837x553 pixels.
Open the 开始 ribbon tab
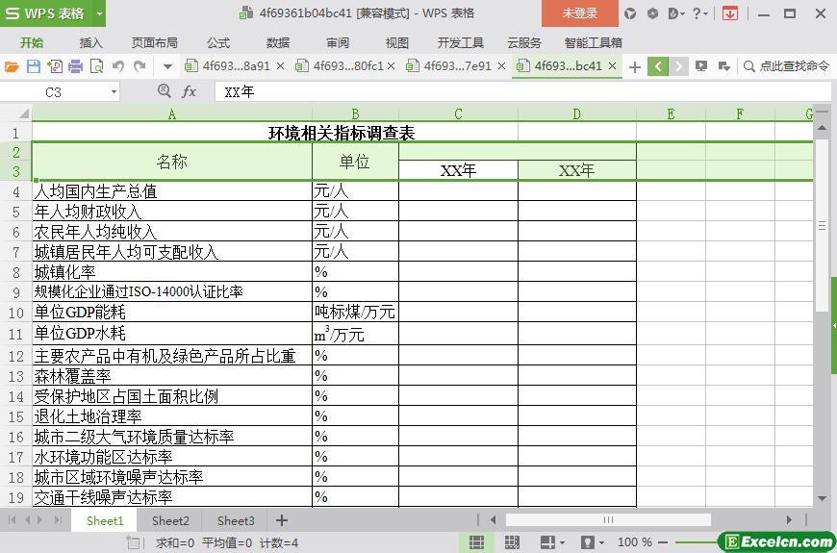pyautogui.click(x=32, y=42)
